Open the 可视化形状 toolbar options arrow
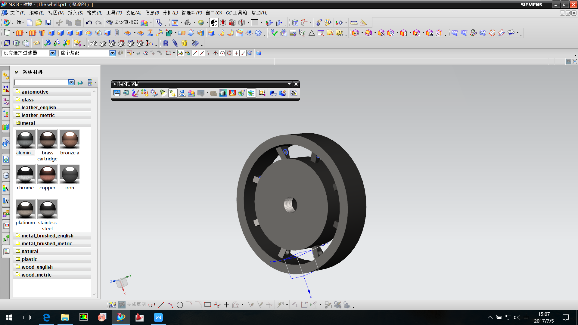 (x=289, y=84)
